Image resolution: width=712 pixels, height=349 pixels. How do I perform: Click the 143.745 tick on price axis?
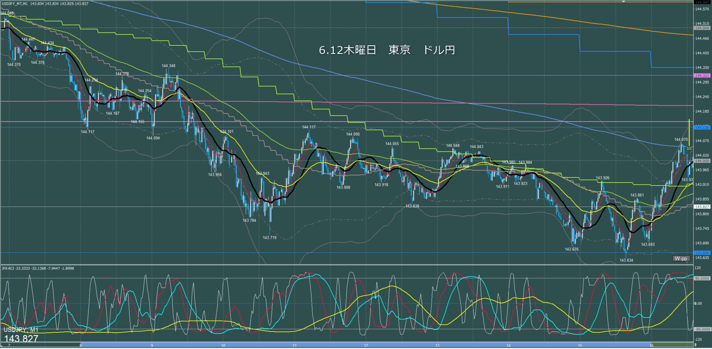click(702, 229)
